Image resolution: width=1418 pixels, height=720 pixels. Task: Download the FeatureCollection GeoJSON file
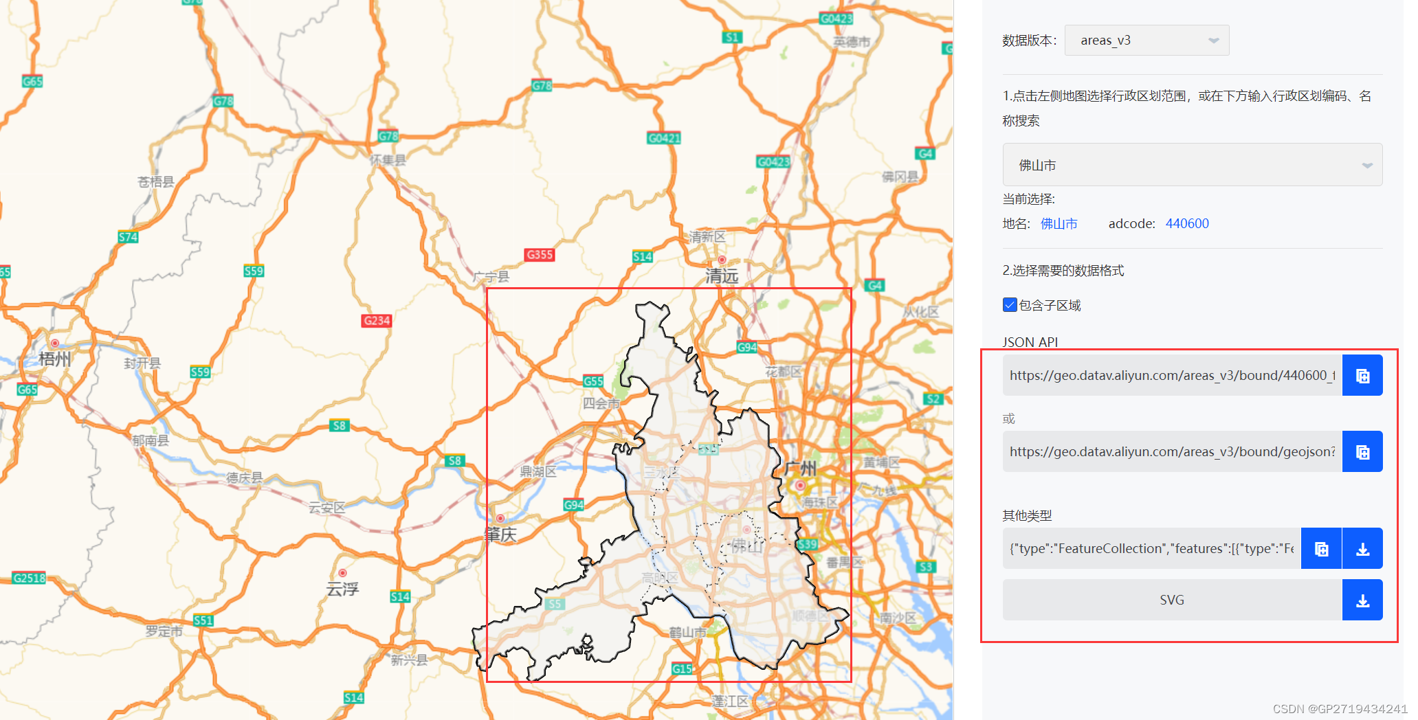tap(1362, 549)
